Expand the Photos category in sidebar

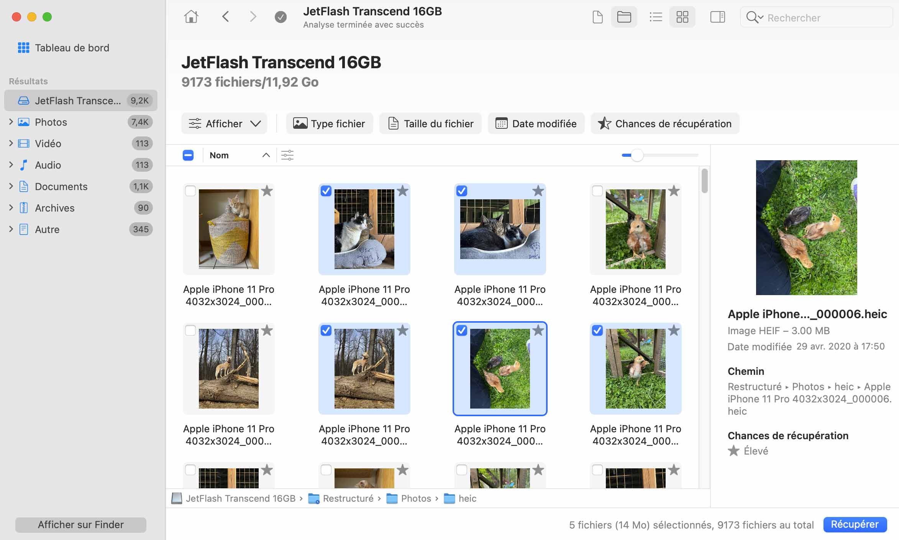10,121
